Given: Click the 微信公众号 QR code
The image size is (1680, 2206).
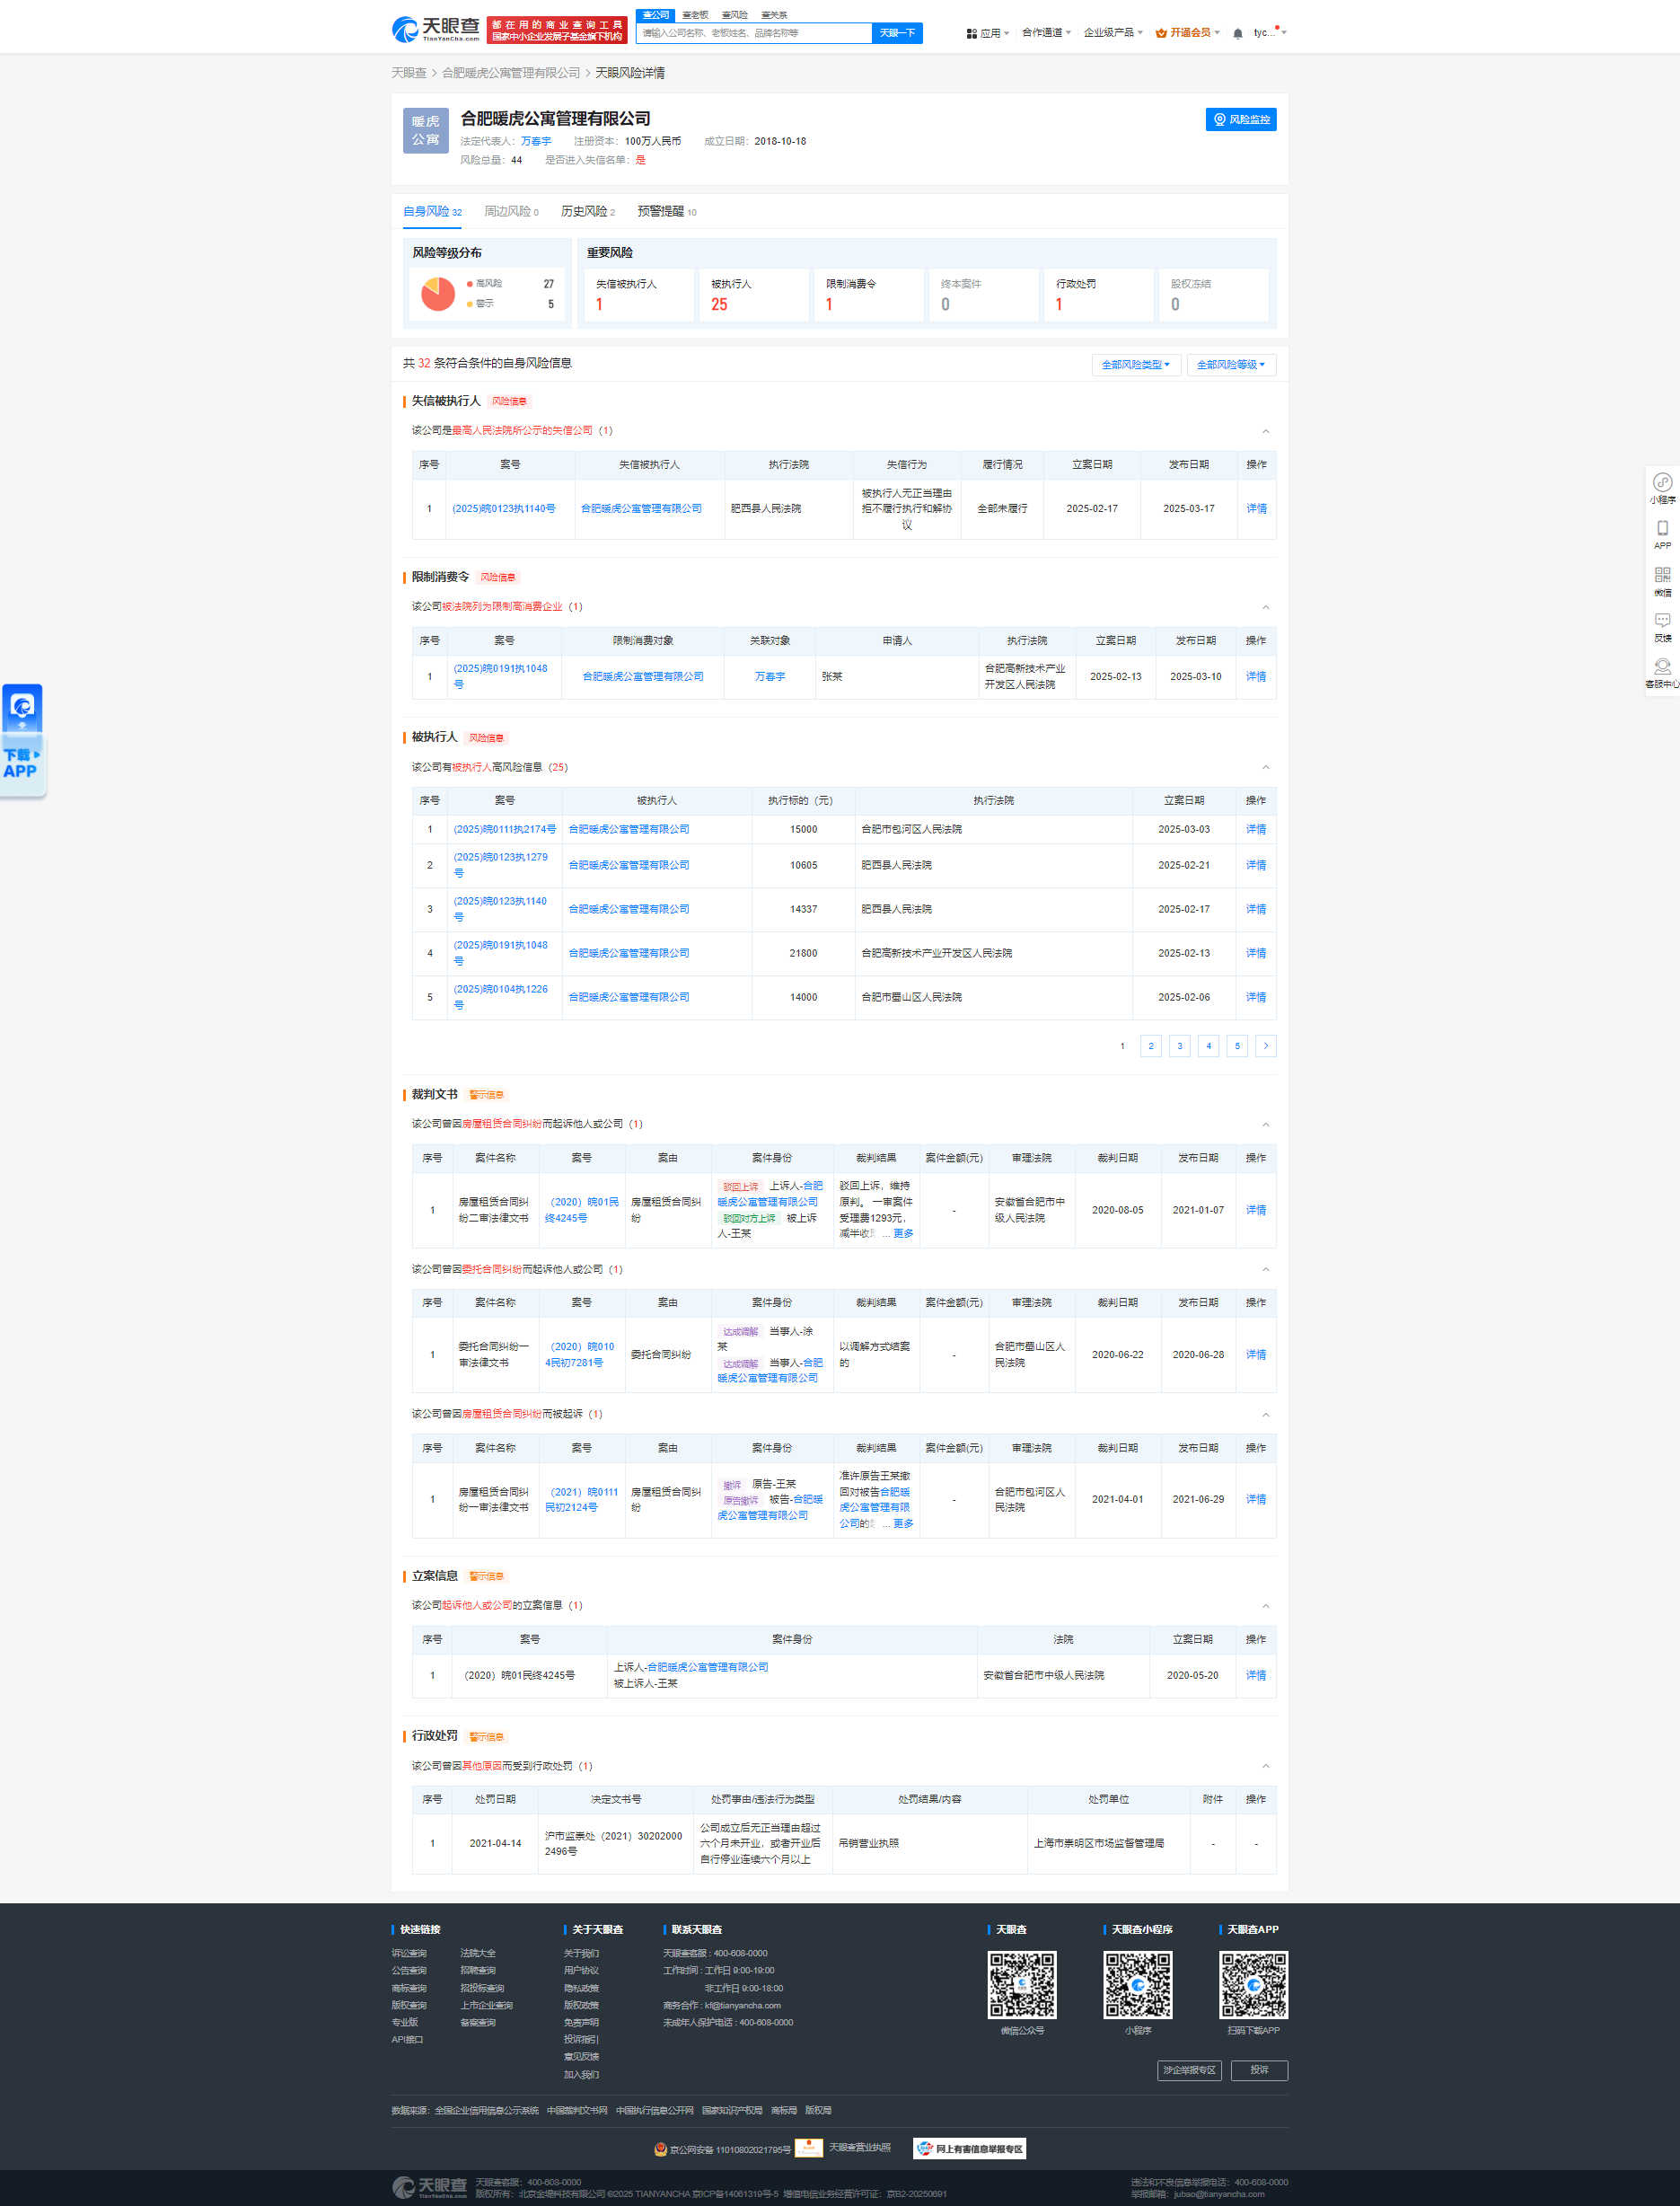Looking at the screenshot, I should coord(1022,1985).
